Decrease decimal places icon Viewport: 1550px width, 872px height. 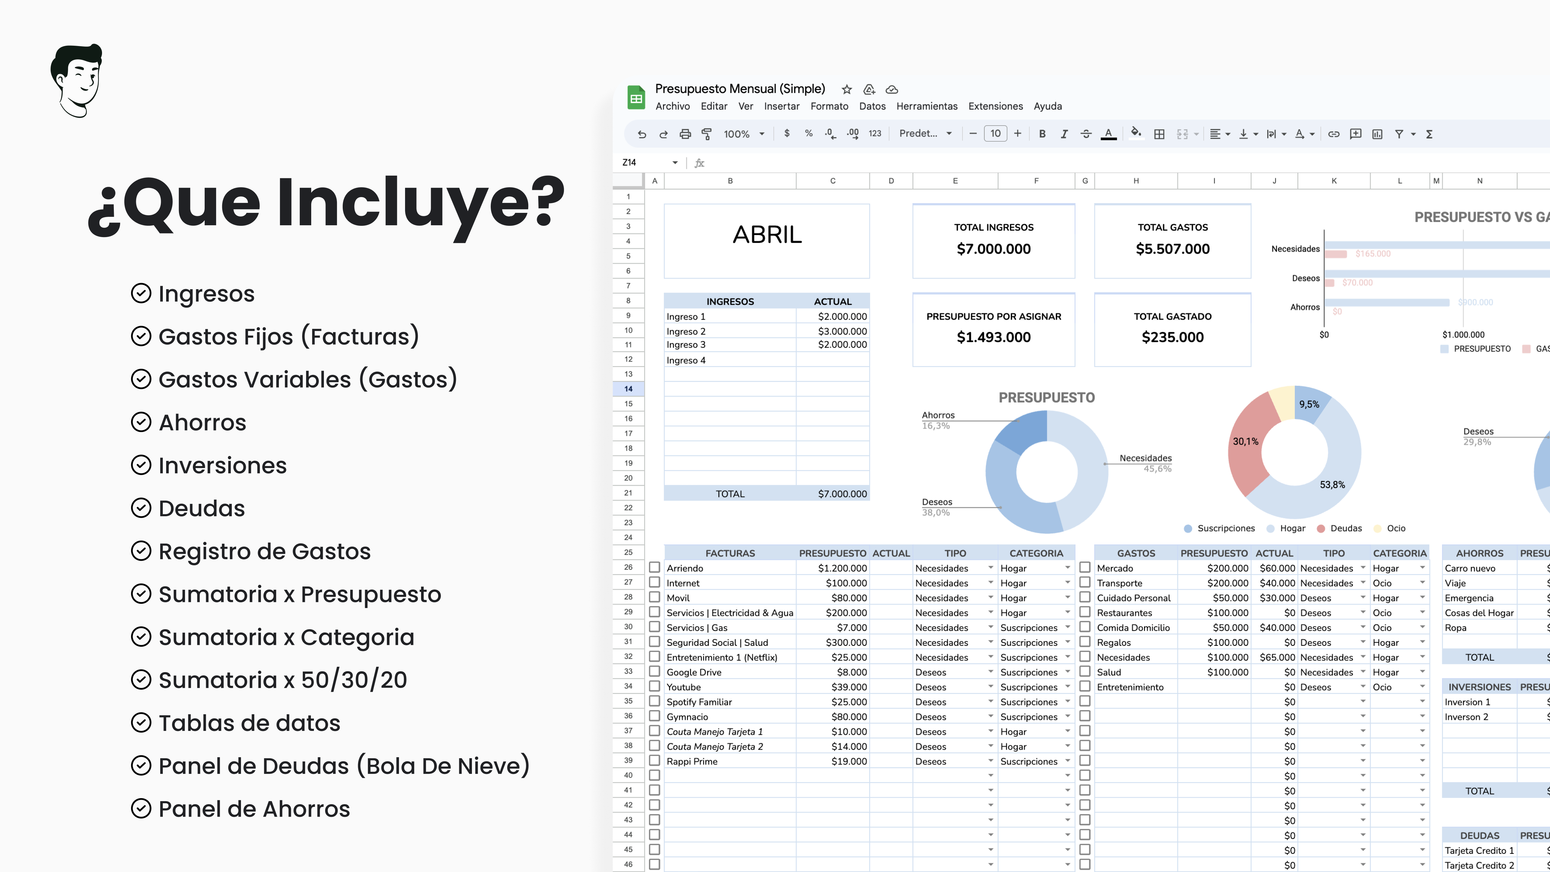click(x=830, y=134)
